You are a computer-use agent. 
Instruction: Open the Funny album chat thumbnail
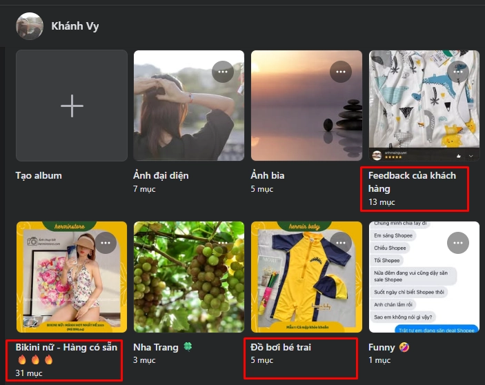(424, 277)
